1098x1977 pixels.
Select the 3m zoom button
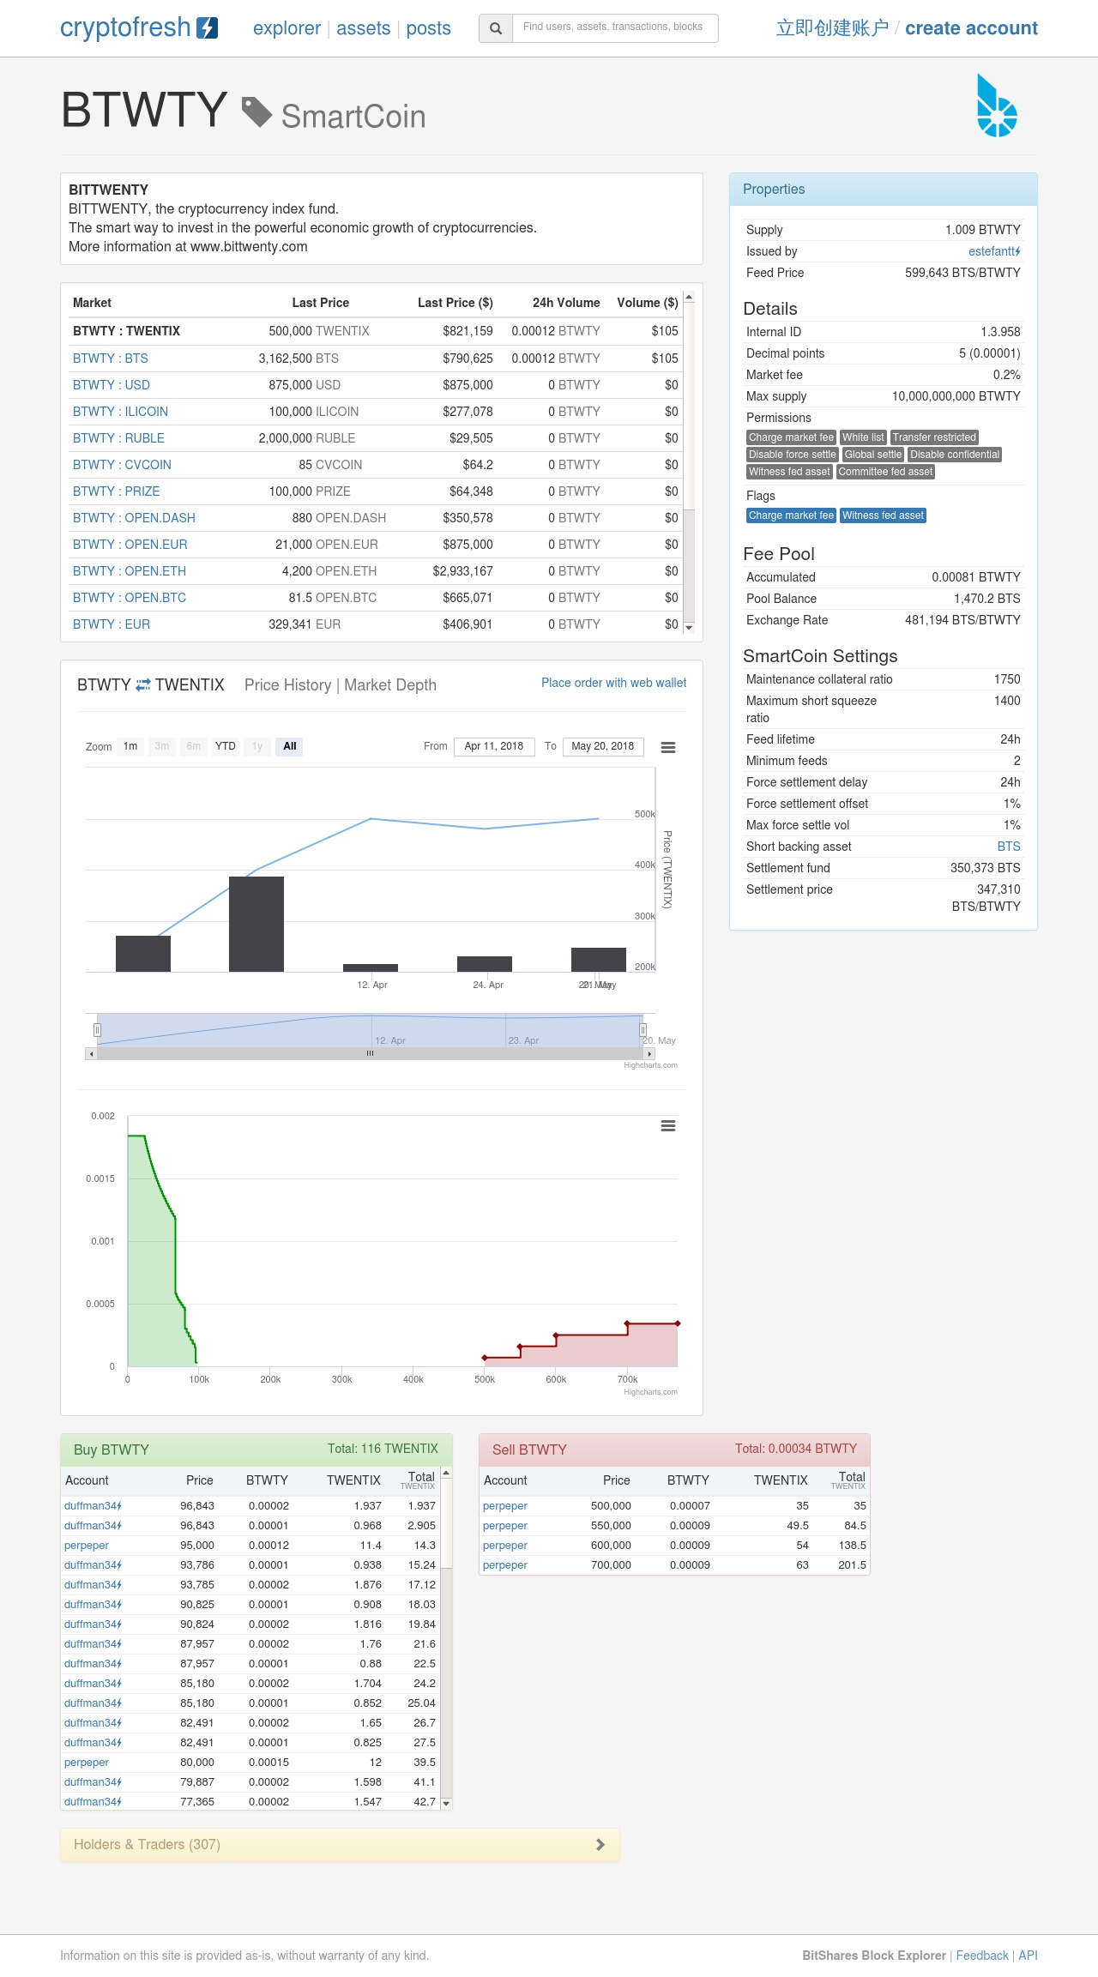[162, 746]
